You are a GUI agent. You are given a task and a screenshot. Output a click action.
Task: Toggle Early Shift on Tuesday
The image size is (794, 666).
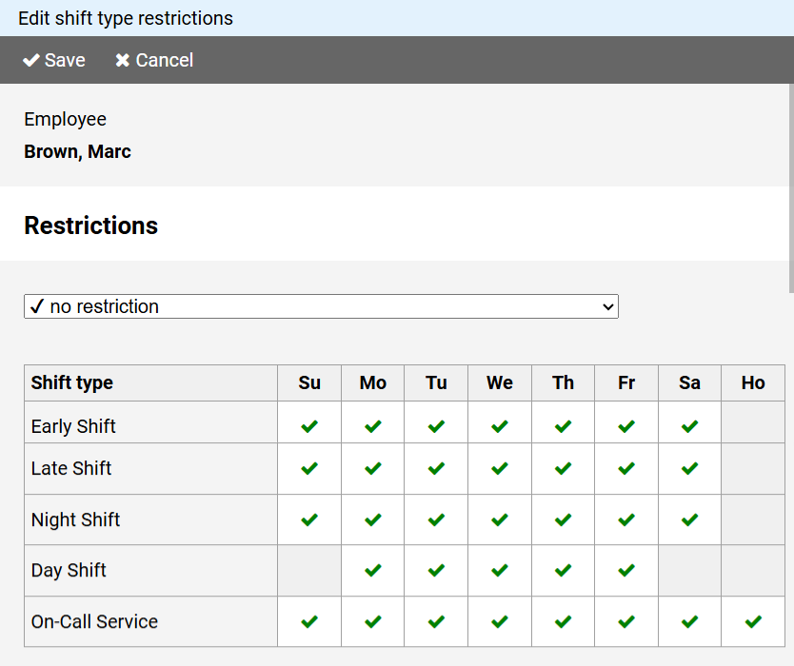tap(436, 426)
